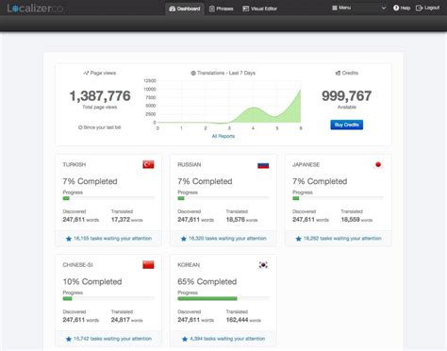Image resolution: width=447 pixels, height=351 pixels.
Task: Click the Logout exit icon
Action: click(x=419, y=8)
